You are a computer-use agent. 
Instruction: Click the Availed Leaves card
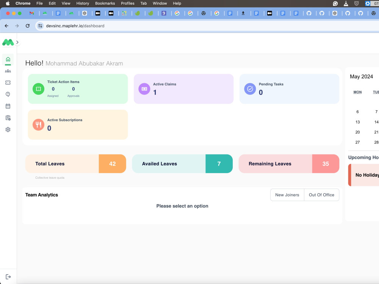182,164
